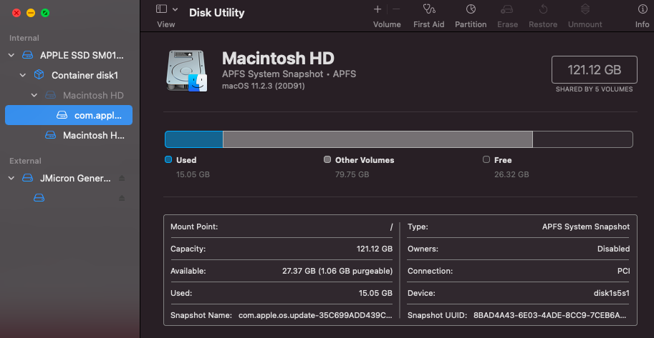Click the blue Used segment of storage bar
Screen dimensions: 654x338
(194, 139)
